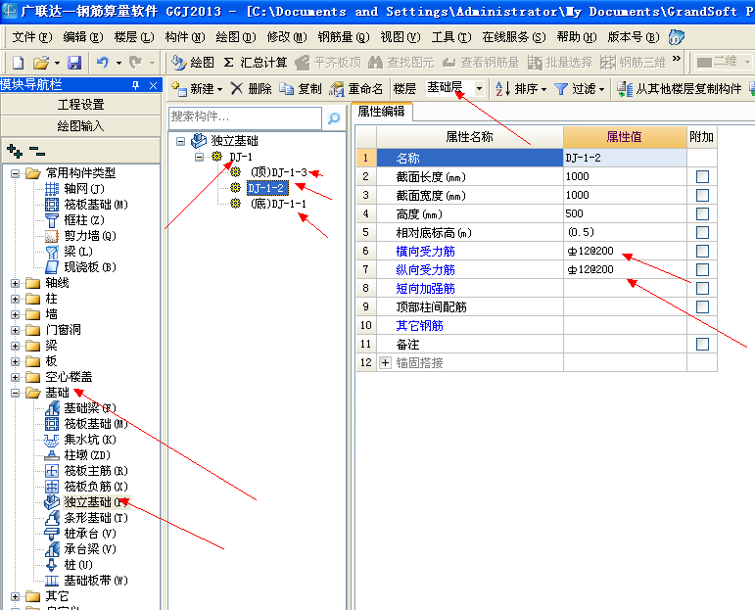Click the 搜索构件 search field
This screenshot has height=610, width=755.
point(245,117)
